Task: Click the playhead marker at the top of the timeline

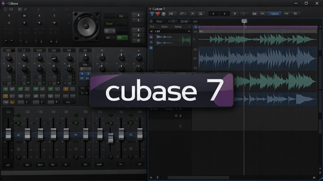Action: tap(244, 21)
